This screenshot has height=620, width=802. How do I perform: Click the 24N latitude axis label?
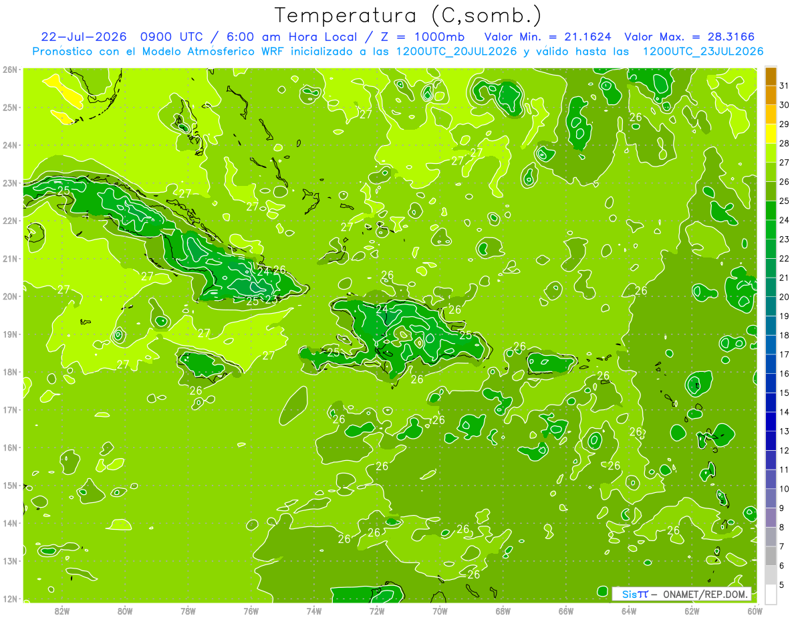[x=10, y=144]
